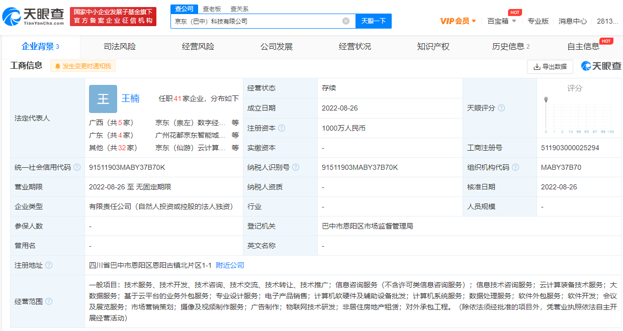Viewport: 623px width, 331px height.
Task: Click 附近公司 link
Action: point(230,265)
